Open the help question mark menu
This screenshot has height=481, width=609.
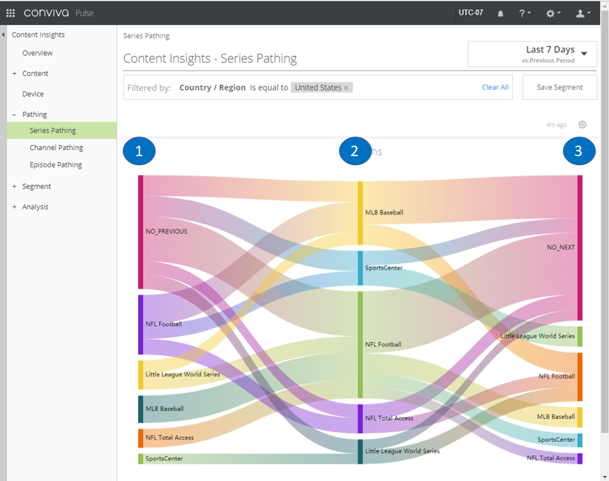click(525, 13)
